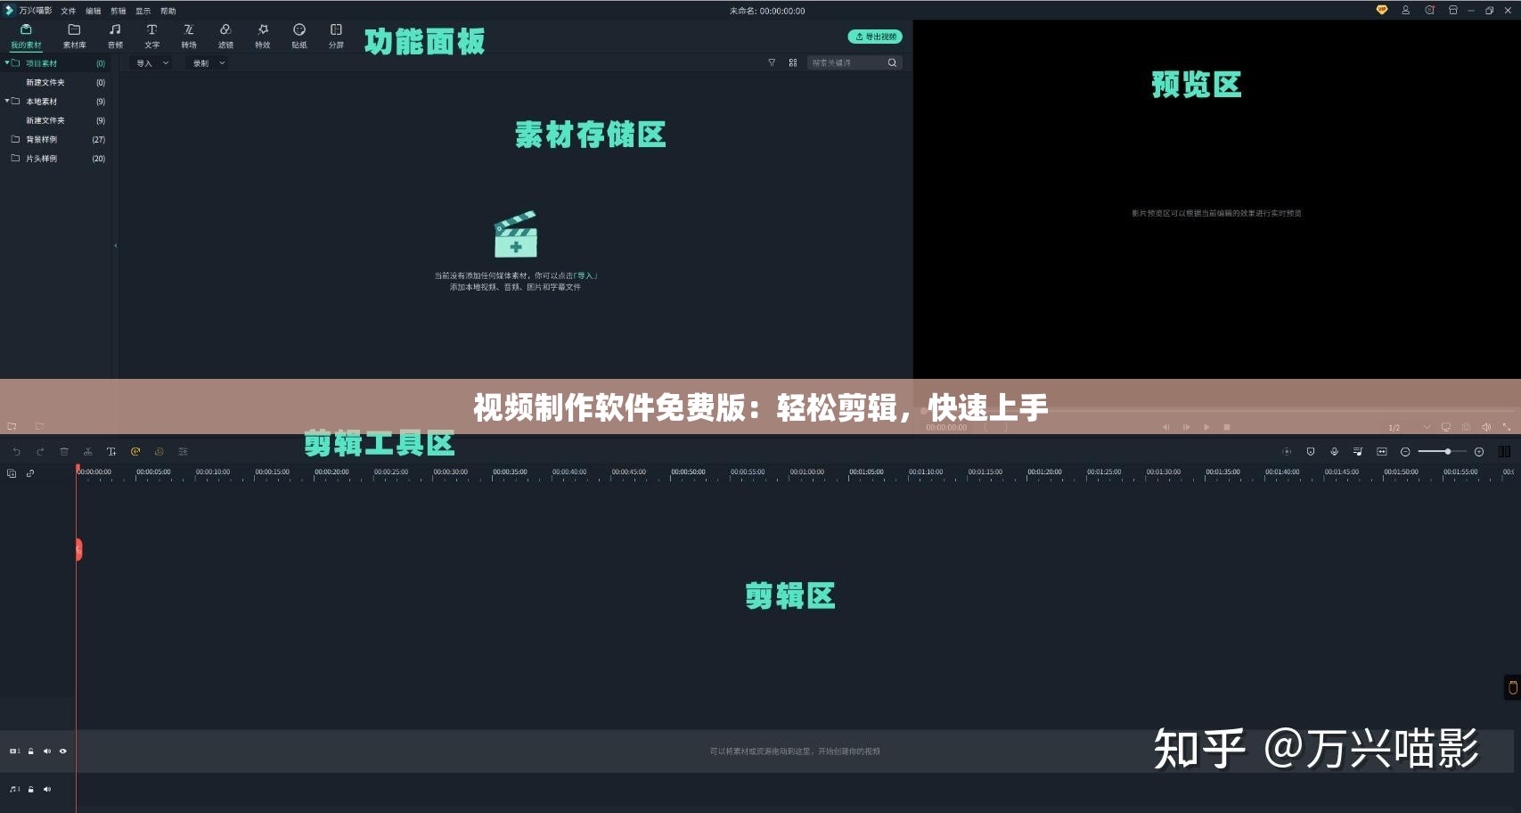This screenshot has width=1521, height=813.
Task: Click the red playhead marker at 00:00:00:00
Action: [78, 469]
